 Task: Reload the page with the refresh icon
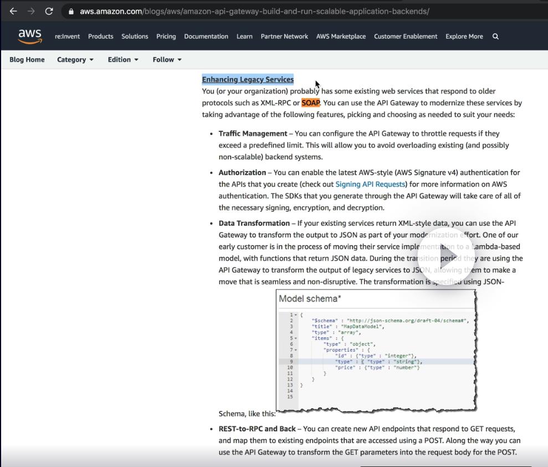49,11
